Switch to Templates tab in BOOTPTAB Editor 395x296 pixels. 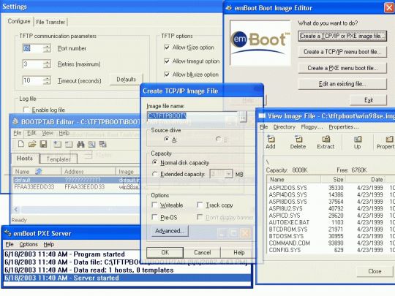(x=59, y=159)
